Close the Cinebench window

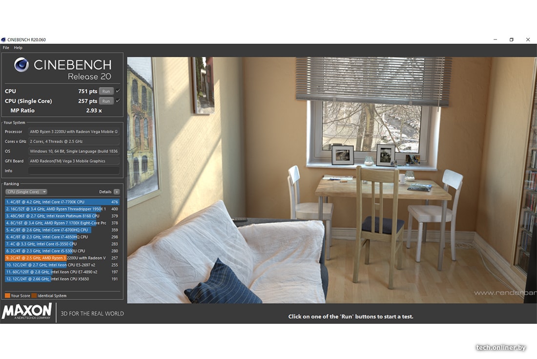528,40
